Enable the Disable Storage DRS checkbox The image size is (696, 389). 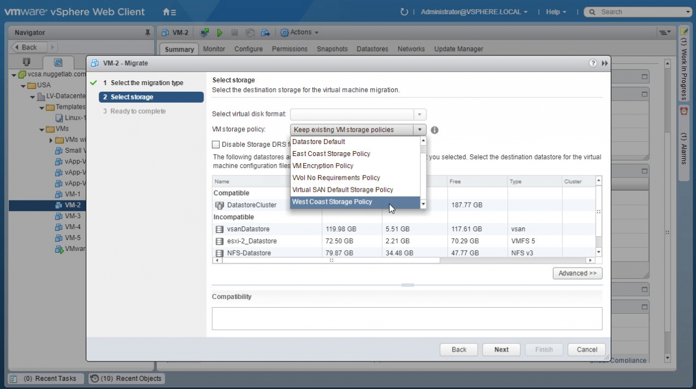216,145
